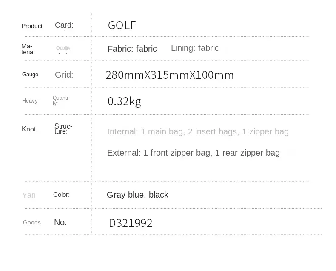Select the 280mmX315mmX100mm dimensions value
Viewport: 336px width, 271px height.
pyautogui.click(x=169, y=75)
